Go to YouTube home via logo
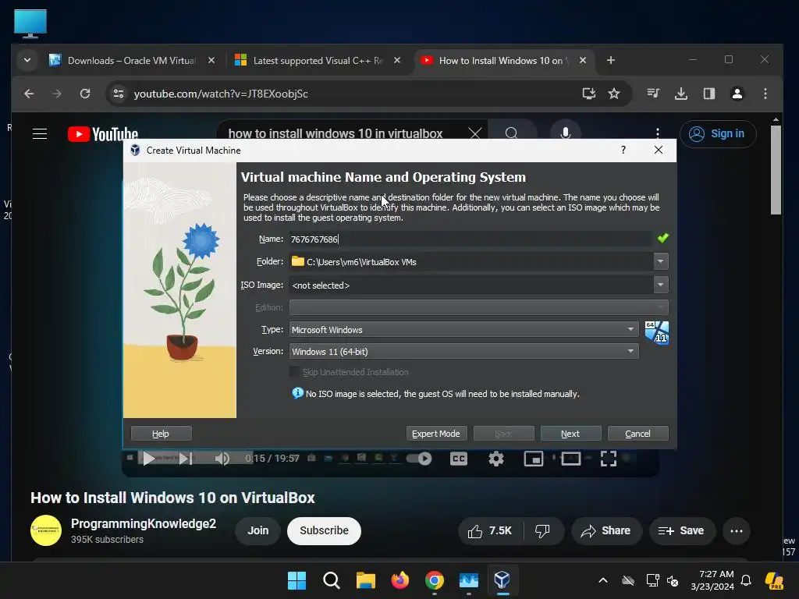Screen dimensions: 799x599 tap(103, 133)
